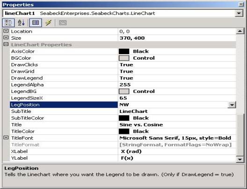
Task: Open the object selector dropdown arrow
Action: point(239,14)
